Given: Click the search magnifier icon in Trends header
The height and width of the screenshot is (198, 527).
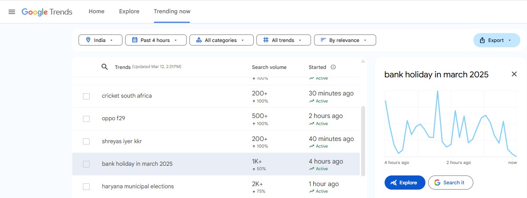Looking at the screenshot, I should point(105,67).
